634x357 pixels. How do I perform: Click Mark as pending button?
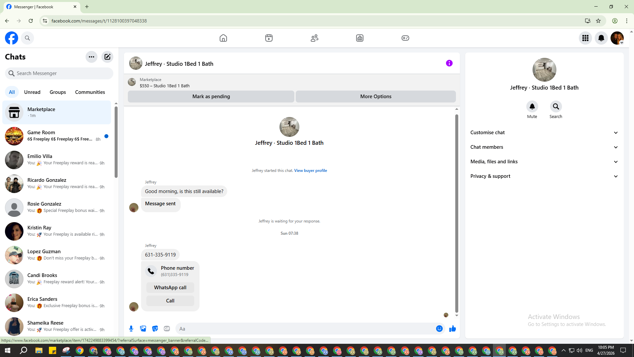pyautogui.click(x=211, y=97)
